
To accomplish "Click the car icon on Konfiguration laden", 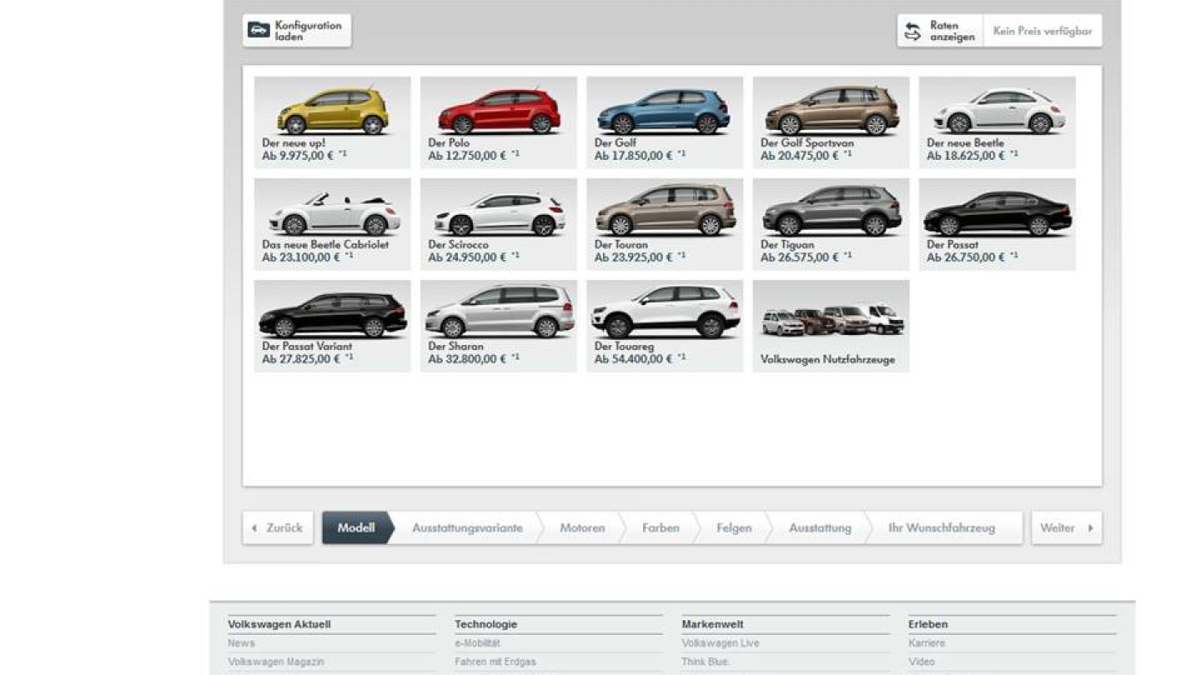I will (259, 29).
